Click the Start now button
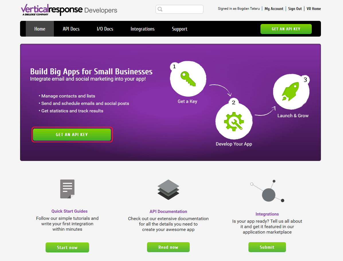The image size is (343, 261). pyautogui.click(x=67, y=248)
